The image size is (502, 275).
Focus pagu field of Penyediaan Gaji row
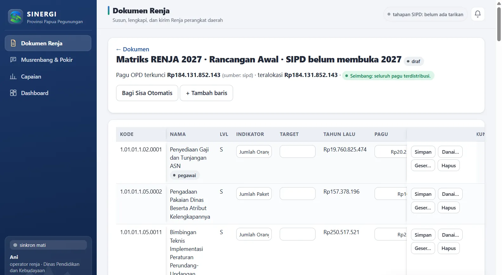pyautogui.click(x=391, y=151)
